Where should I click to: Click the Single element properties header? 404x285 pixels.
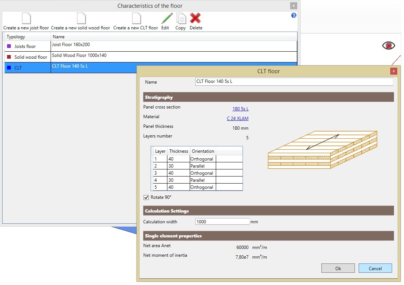pyautogui.click(x=269, y=236)
